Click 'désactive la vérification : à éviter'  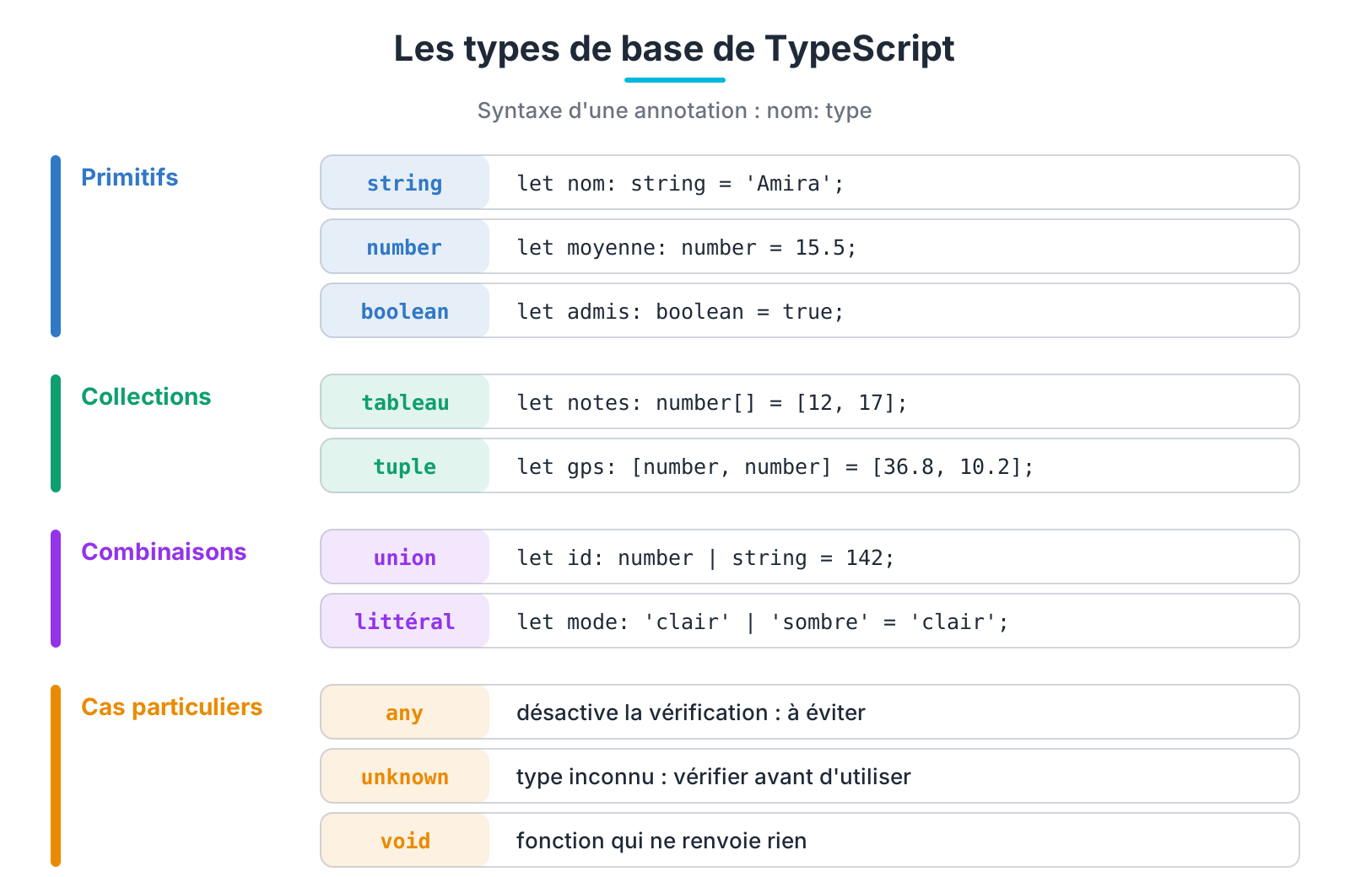(691, 713)
